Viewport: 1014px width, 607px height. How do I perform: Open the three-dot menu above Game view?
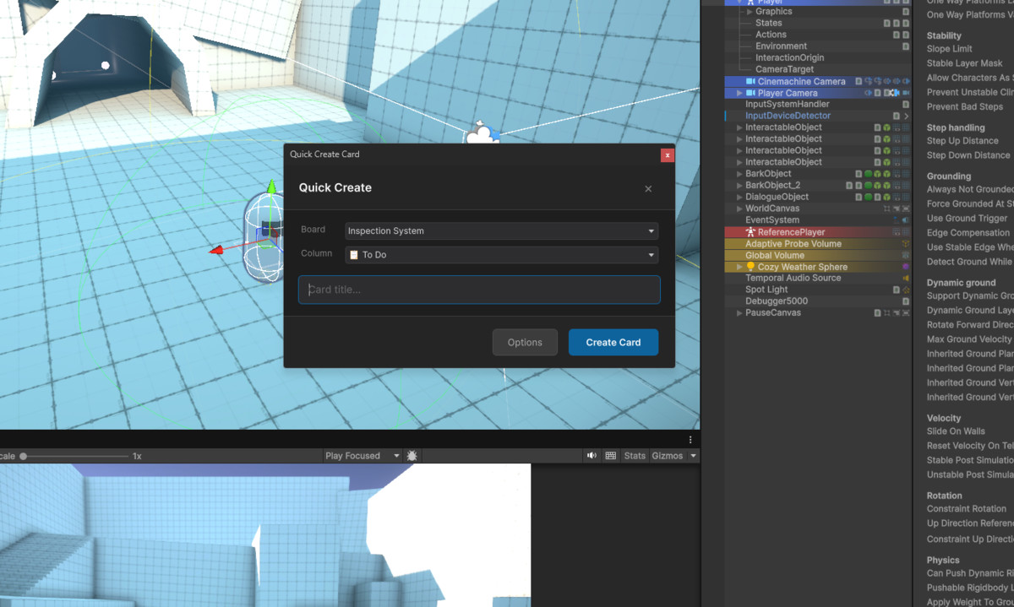coord(690,440)
